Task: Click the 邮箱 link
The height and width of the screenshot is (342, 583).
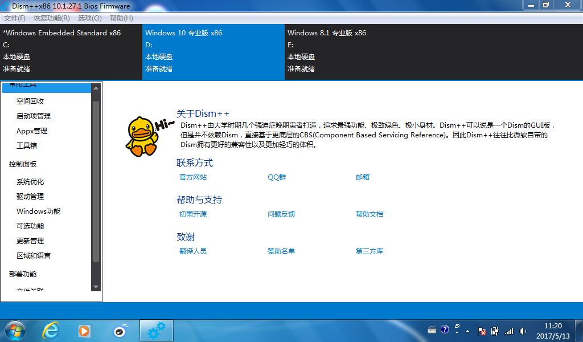Action: [363, 177]
